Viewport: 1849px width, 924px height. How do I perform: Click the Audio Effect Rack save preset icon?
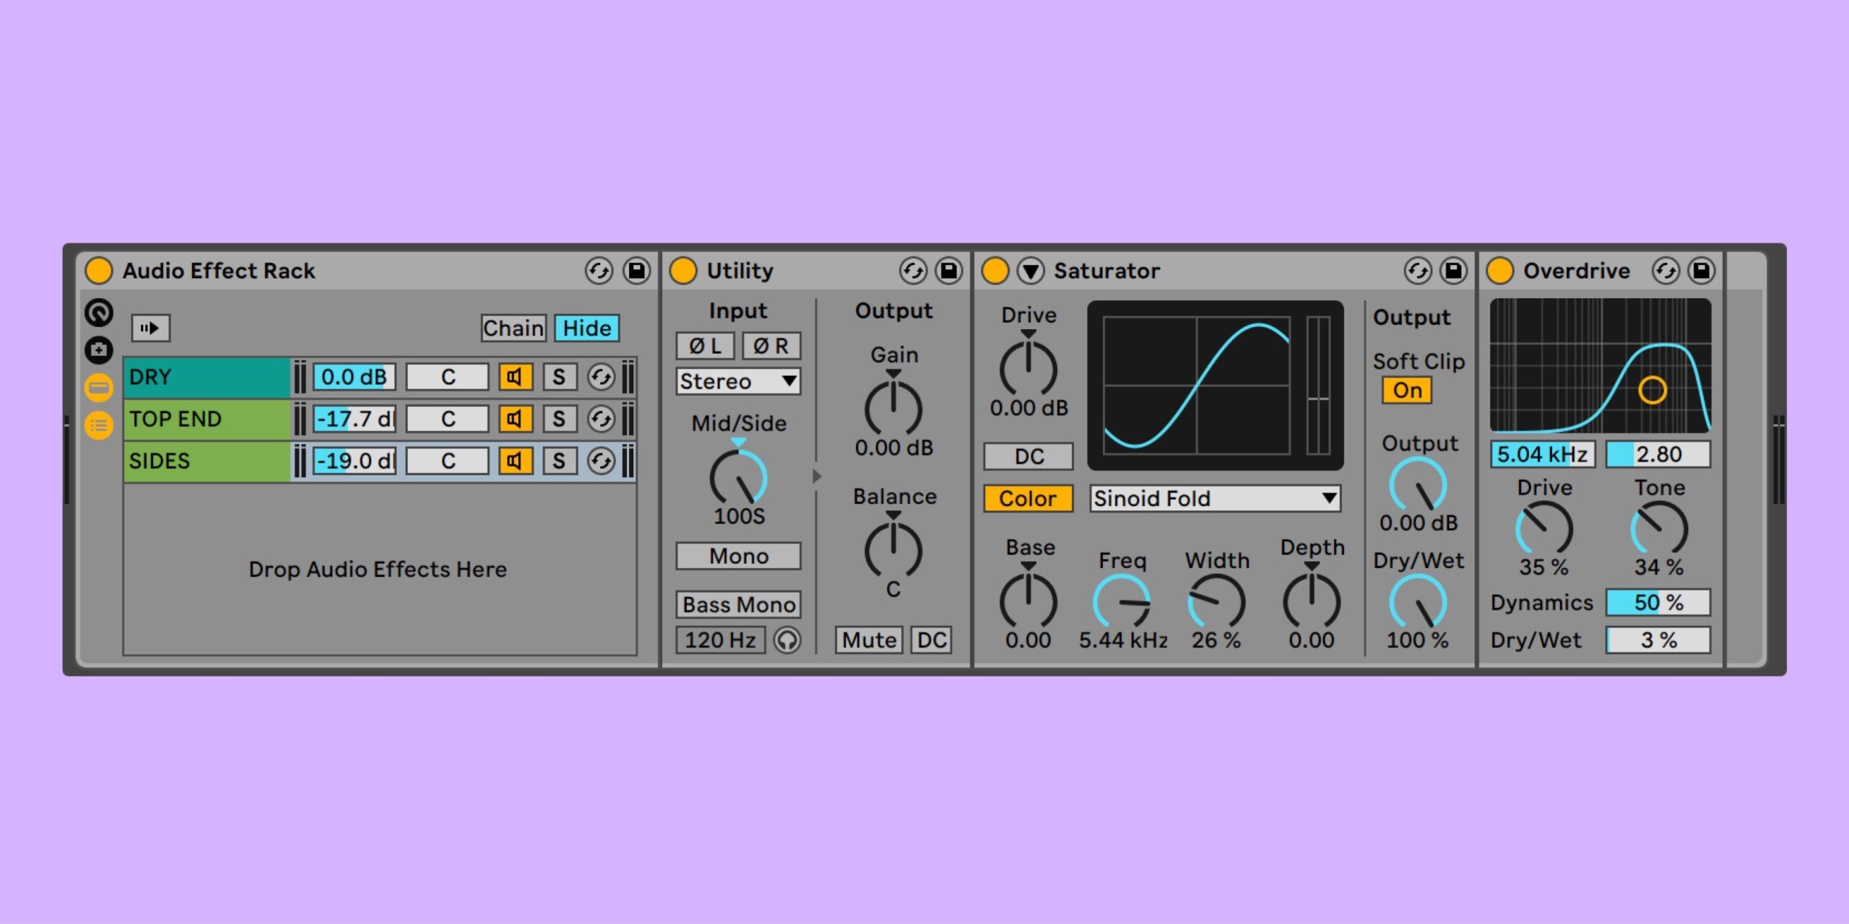tap(636, 271)
